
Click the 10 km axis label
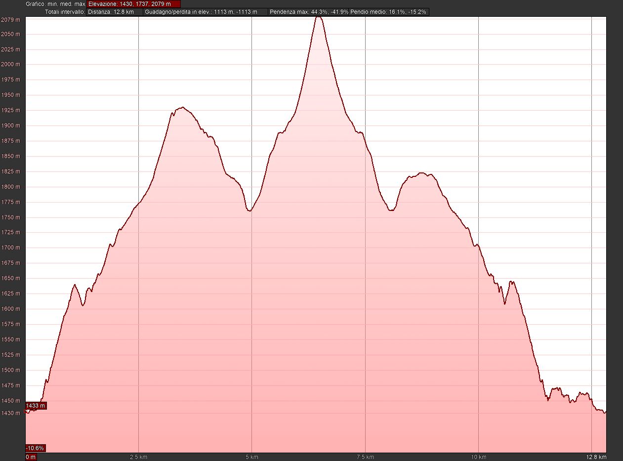click(478, 457)
